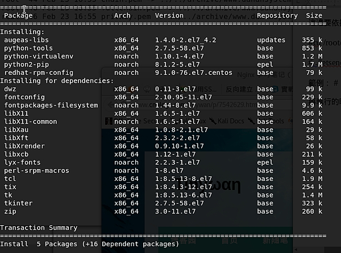This screenshot has width=341, height=253.
Task: Click the "Installing for dependencies:" line
Action: pos(57,81)
